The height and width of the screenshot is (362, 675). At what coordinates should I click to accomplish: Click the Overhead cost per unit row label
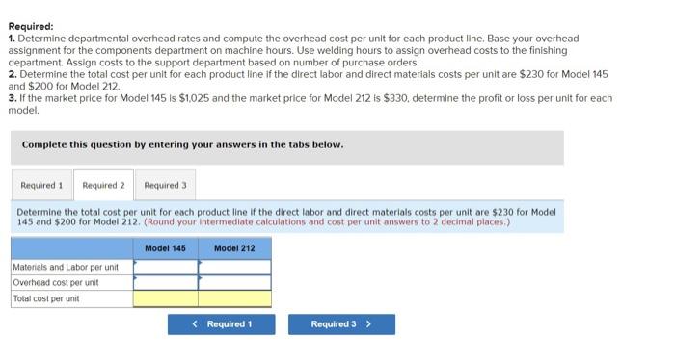[56, 282]
